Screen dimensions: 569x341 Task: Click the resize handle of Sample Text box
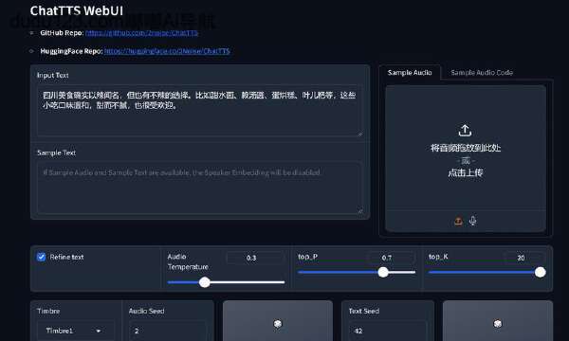359,211
